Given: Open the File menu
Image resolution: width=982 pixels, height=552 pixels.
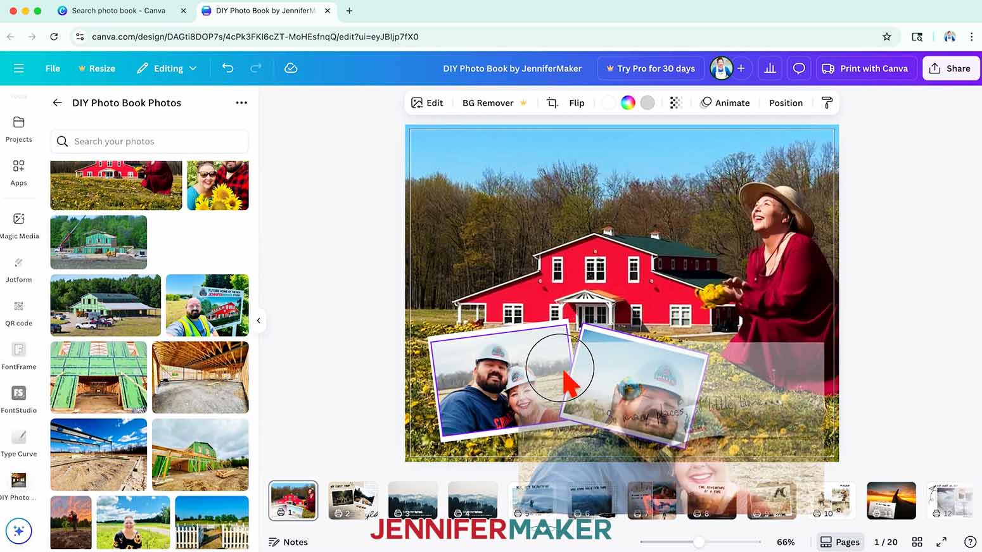Looking at the screenshot, I should (x=53, y=68).
